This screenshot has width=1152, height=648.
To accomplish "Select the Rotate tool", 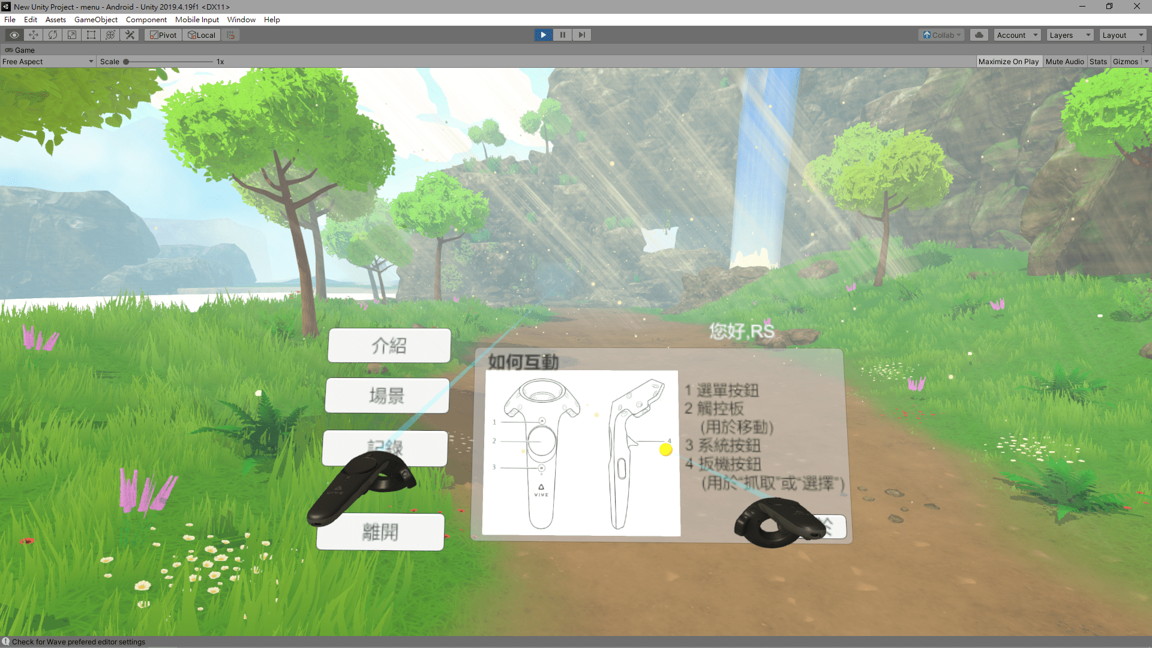I will [x=52, y=35].
